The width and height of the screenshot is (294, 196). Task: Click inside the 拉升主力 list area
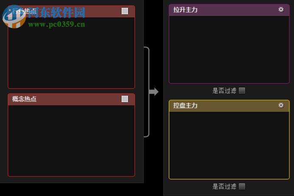(x=229, y=49)
